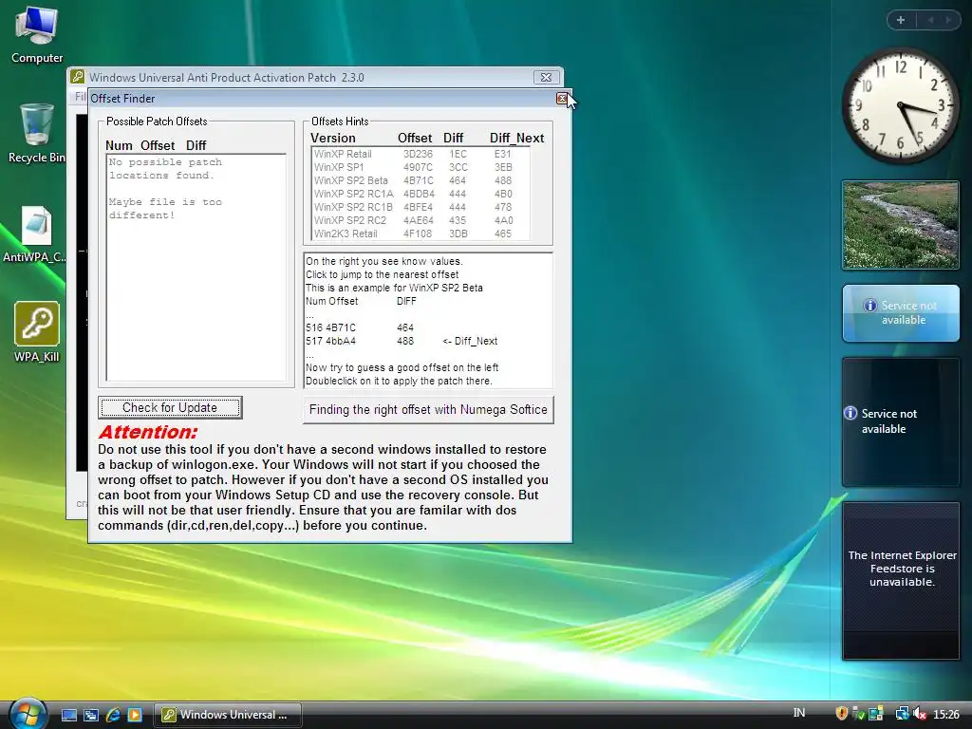The image size is (972, 729).
Task: Click the Version column header in Offsets Hints
Action: coord(333,138)
